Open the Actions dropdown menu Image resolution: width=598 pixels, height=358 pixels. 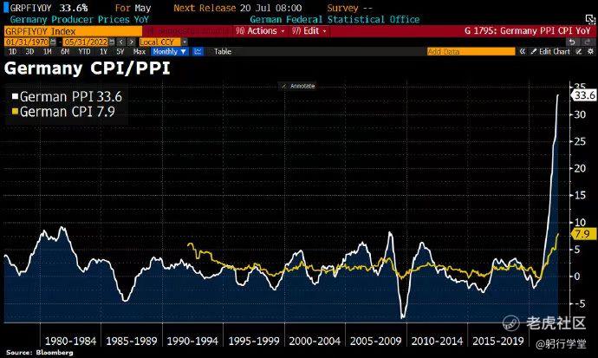pyautogui.click(x=261, y=31)
